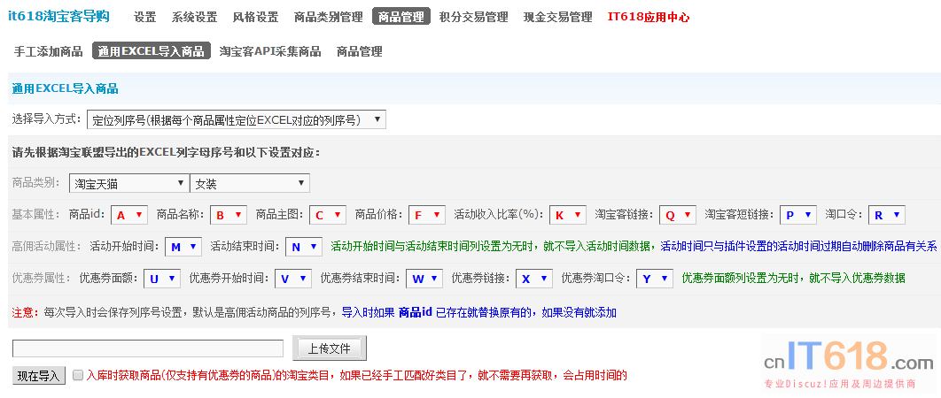
Task: Change 优惠券面额 column dropdown U
Action: (x=162, y=278)
